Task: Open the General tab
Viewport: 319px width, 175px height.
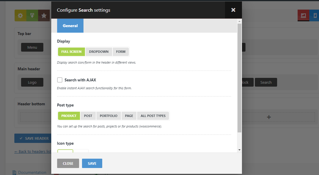Action: click(70, 26)
